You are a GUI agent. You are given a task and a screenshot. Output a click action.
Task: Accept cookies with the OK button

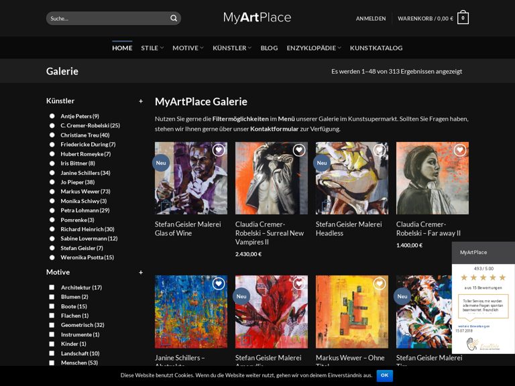pyautogui.click(x=385, y=375)
